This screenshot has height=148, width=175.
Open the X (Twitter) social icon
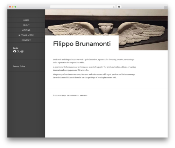click(x=18, y=51)
